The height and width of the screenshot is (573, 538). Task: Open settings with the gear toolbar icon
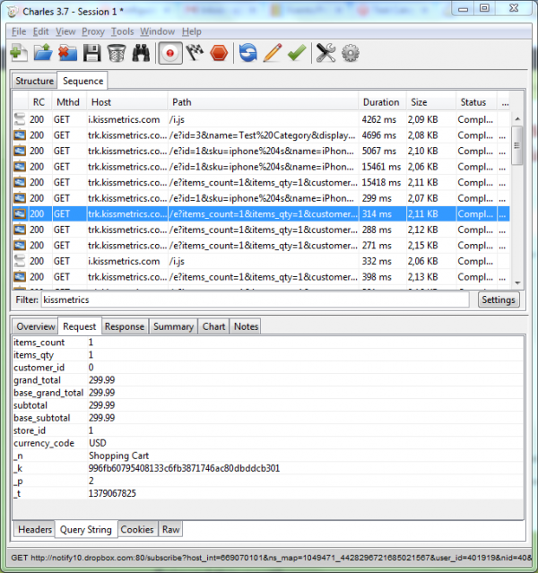(350, 53)
